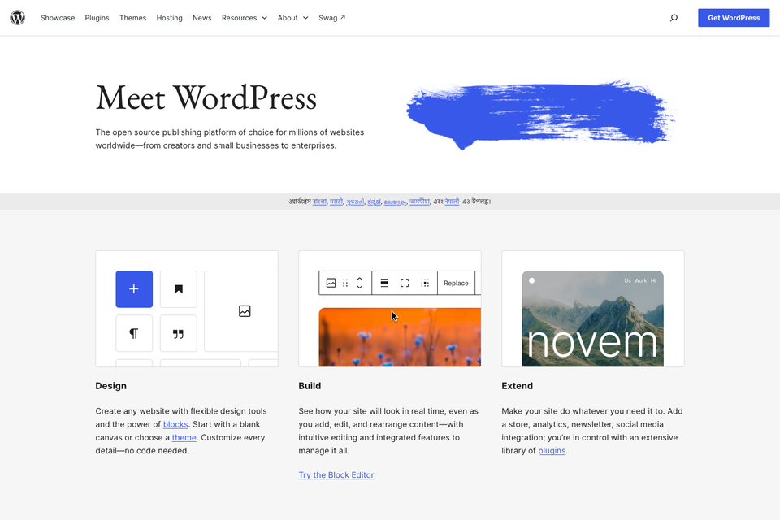Select the मराठी language link
The height and width of the screenshot is (520, 780).
point(336,201)
